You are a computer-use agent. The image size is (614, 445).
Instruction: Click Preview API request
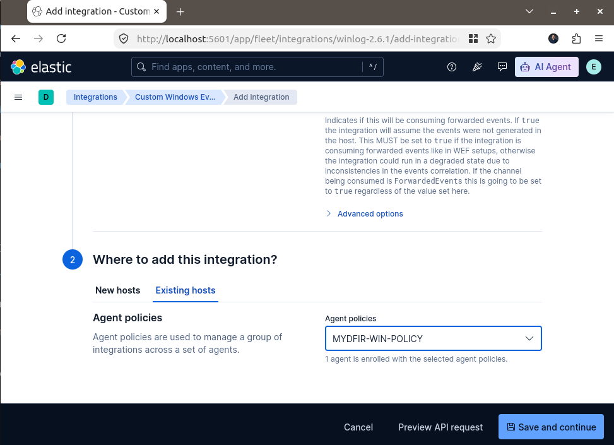[x=440, y=427]
